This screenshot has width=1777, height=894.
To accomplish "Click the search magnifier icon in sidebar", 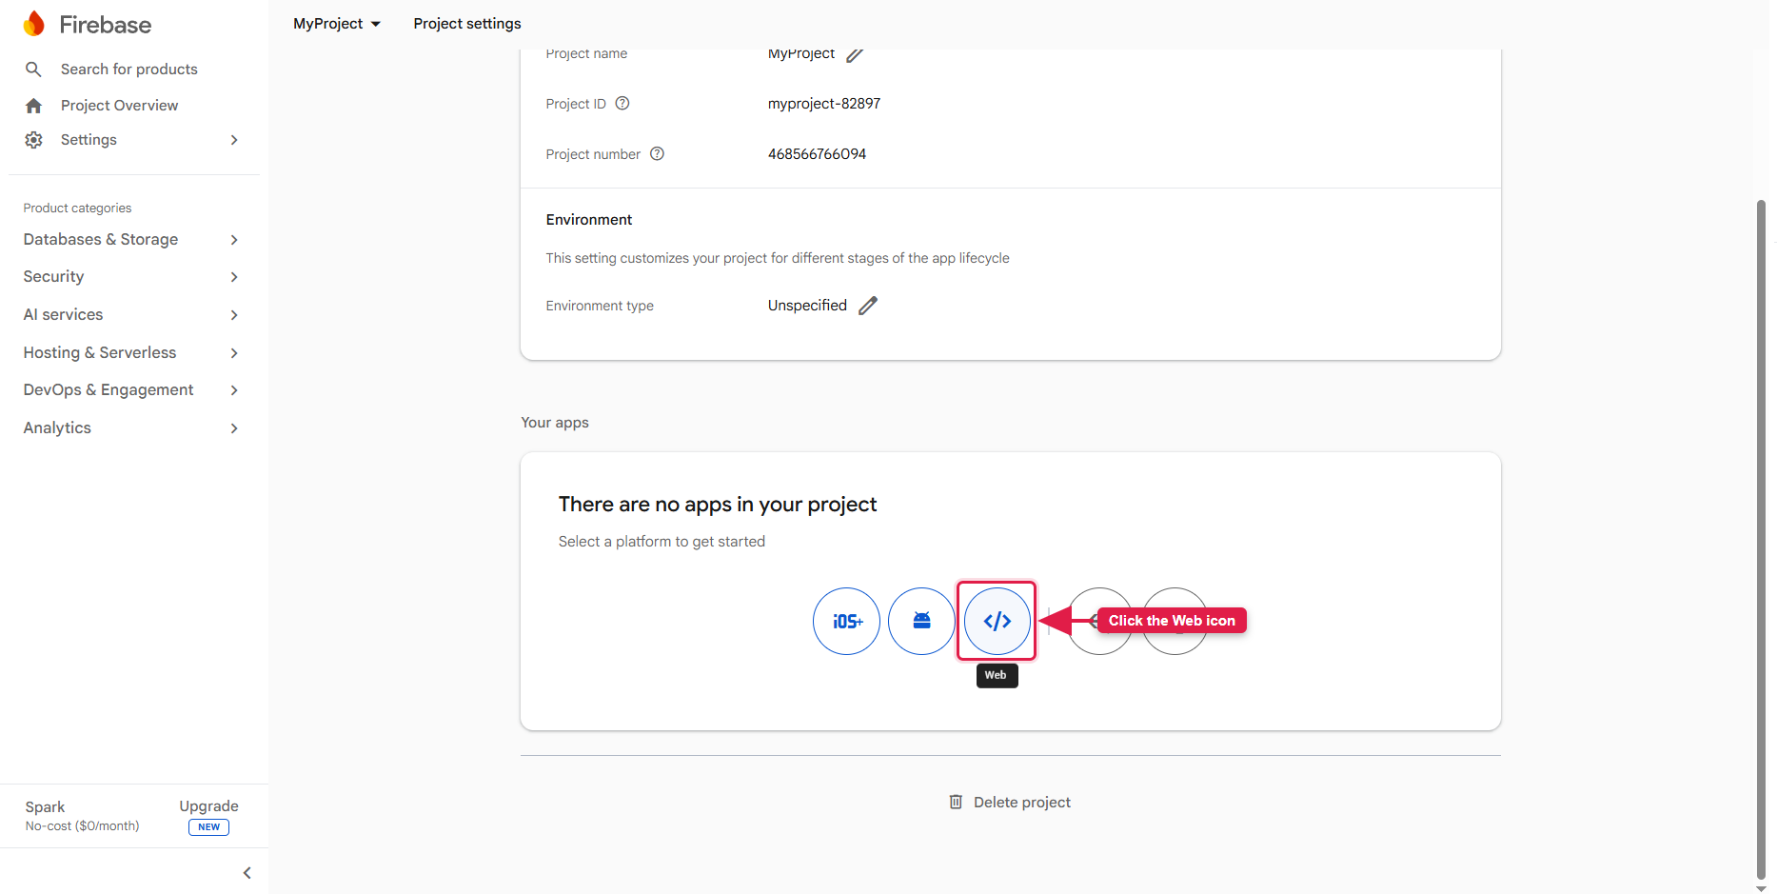I will tap(33, 70).
